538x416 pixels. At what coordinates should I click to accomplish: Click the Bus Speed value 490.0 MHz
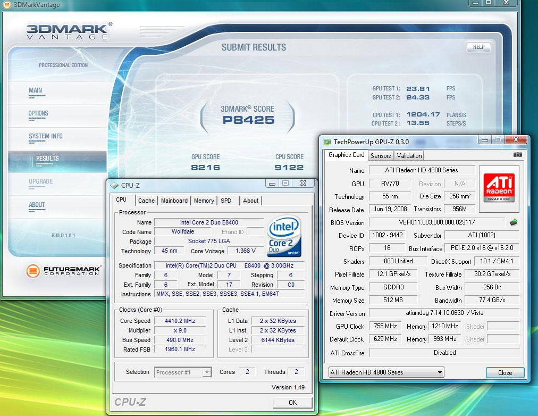pyautogui.click(x=180, y=340)
